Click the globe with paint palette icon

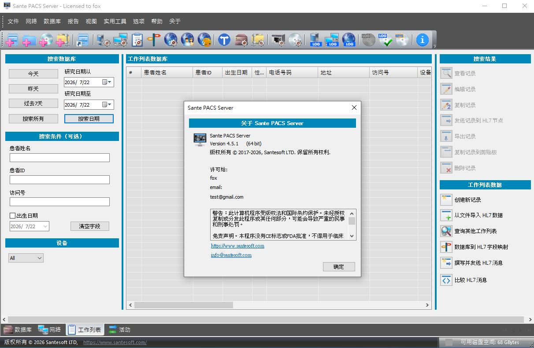coord(204,40)
